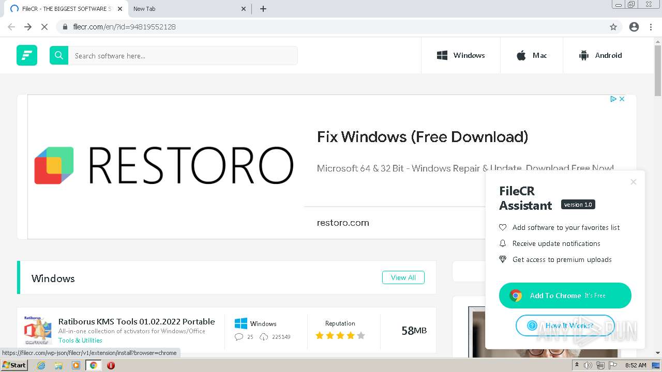The height and width of the screenshot is (372, 662).
Task: Show hidden system tray icons
Action: (577, 365)
